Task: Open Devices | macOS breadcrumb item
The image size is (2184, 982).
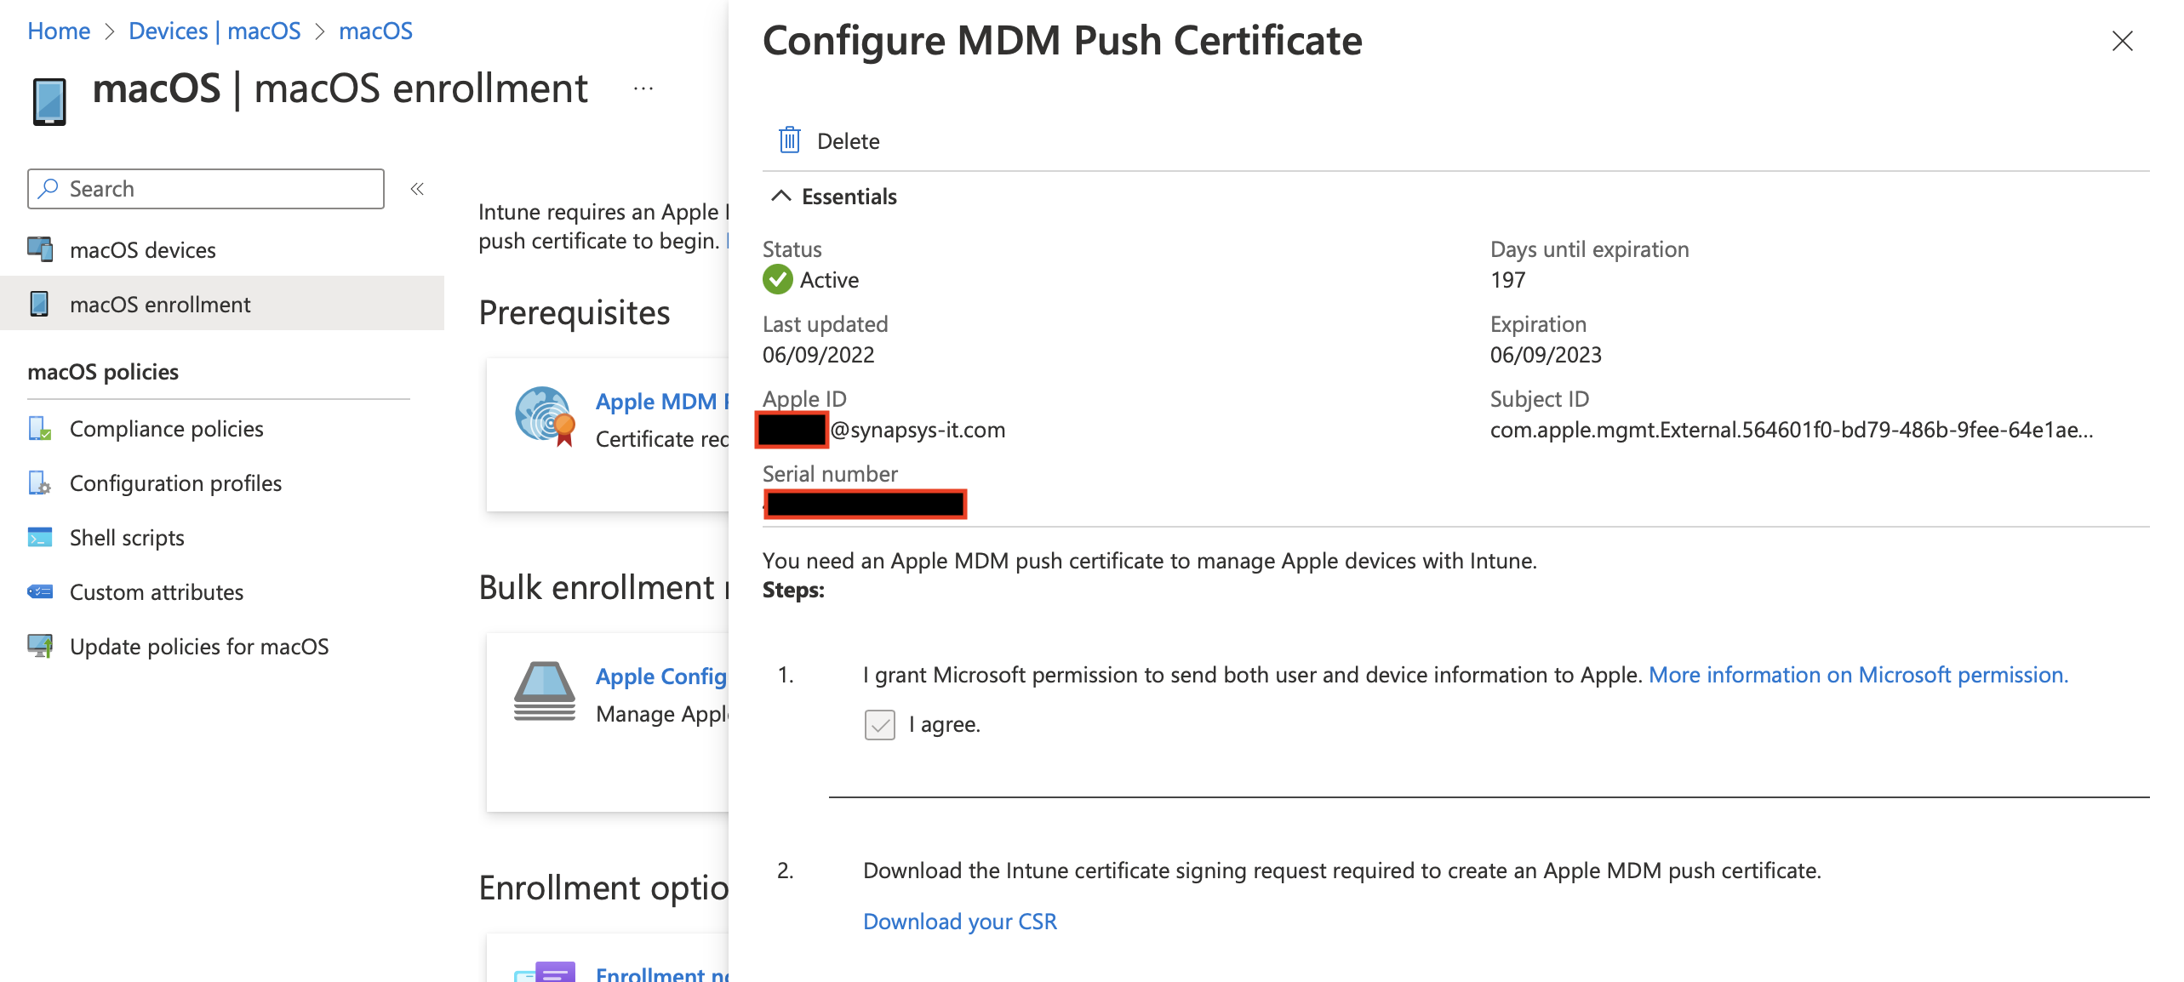Action: pyautogui.click(x=214, y=30)
